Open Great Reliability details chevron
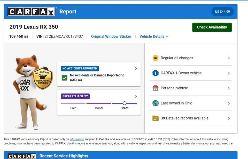 click(x=136, y=96)
